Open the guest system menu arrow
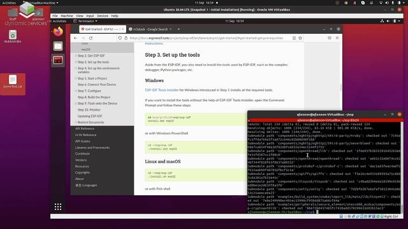Screen dimensions: 408x229 pyautogui.click(x=400, y=21)
